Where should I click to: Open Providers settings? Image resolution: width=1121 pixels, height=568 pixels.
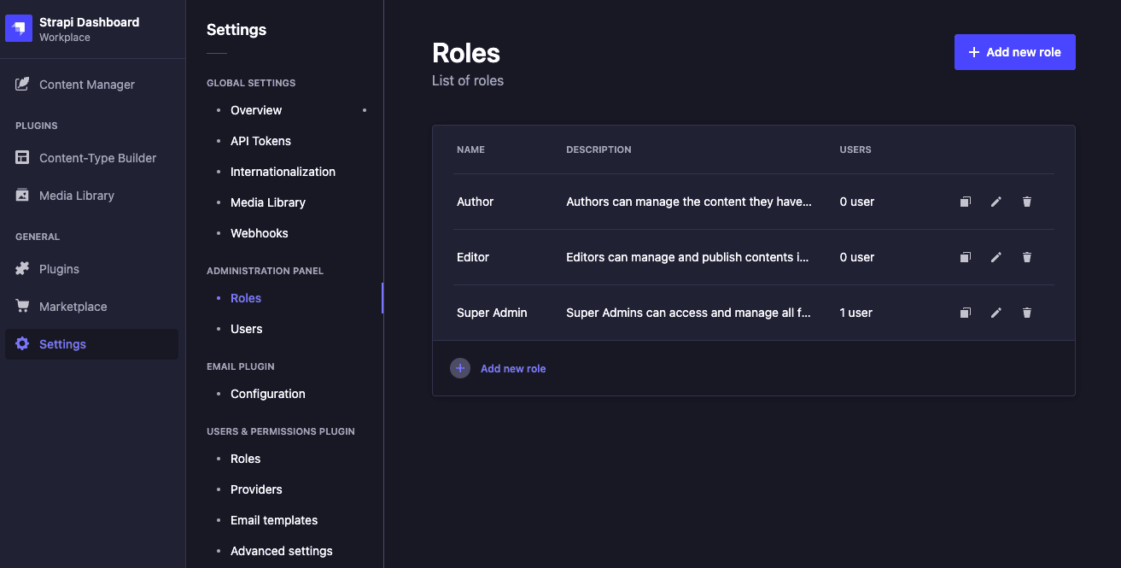click(256, 489)
